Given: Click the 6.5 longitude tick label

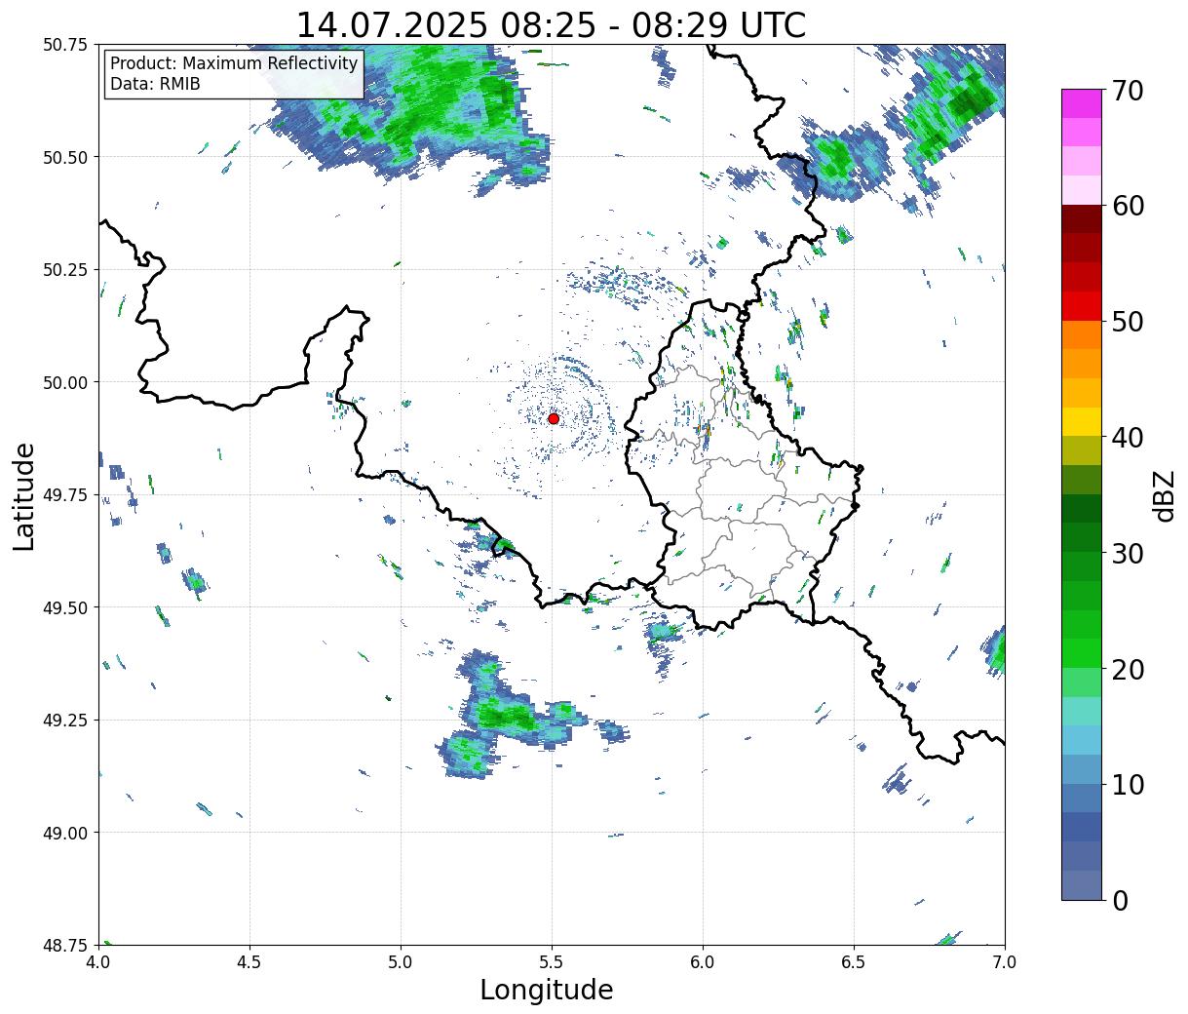Looking at the screenshot, I should 854,962.
